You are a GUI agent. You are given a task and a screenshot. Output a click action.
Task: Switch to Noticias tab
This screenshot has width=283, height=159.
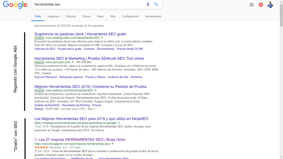point(71,17)
